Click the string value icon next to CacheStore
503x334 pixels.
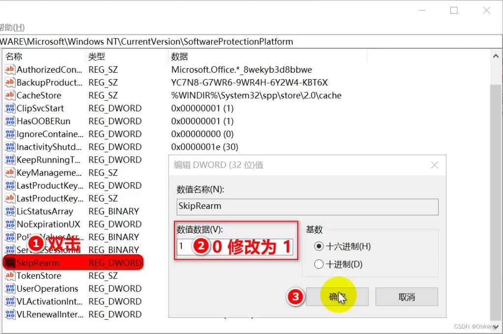(9, 95)
